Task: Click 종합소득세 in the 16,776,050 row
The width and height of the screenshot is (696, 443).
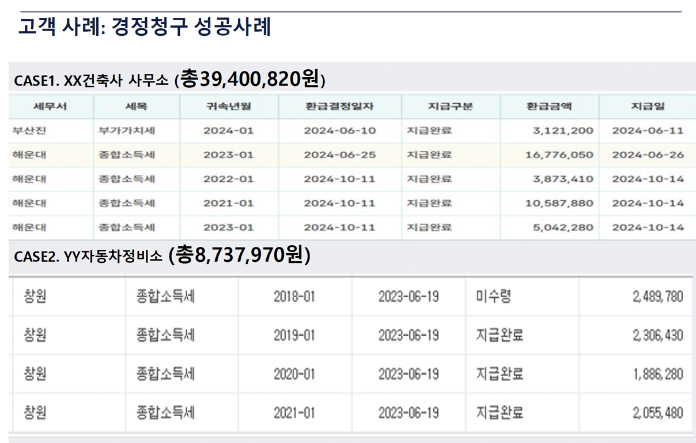Action: coord(126,155)
